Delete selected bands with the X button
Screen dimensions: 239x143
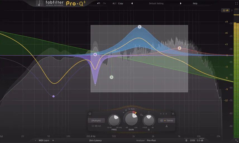(x=173, y=114)
